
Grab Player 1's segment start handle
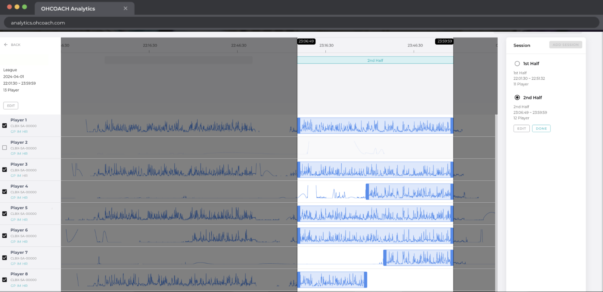[299, 126]
